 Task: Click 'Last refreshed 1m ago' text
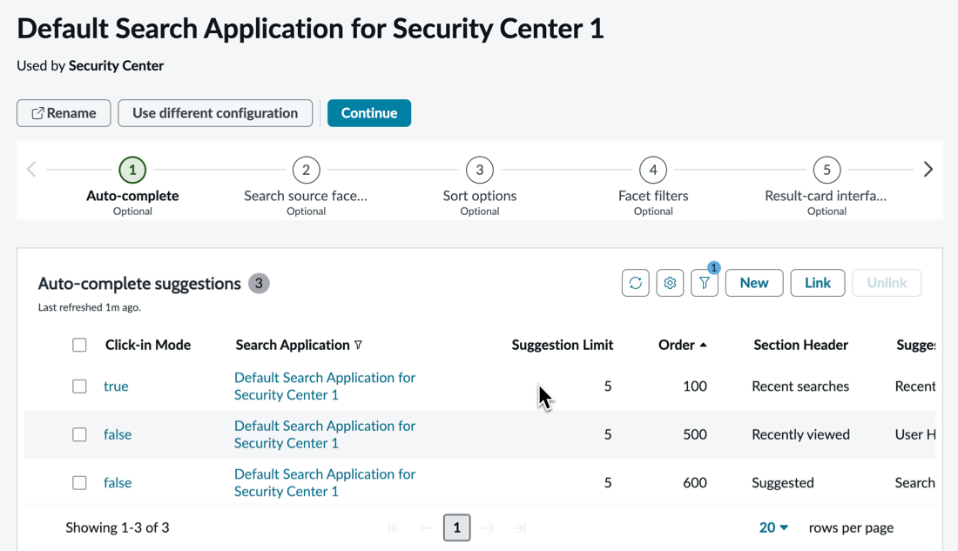(x=89, y=307)
